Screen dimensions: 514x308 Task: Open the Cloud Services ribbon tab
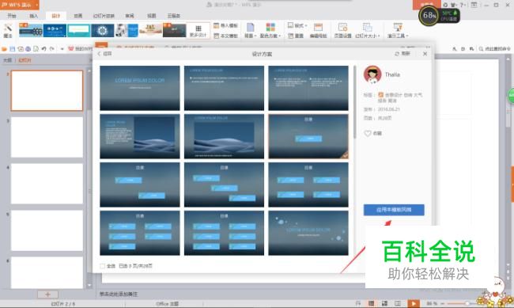tap(174, 15)
